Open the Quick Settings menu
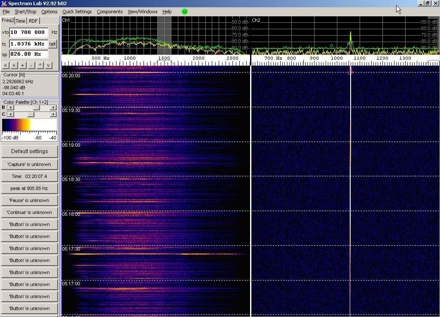 77,12
